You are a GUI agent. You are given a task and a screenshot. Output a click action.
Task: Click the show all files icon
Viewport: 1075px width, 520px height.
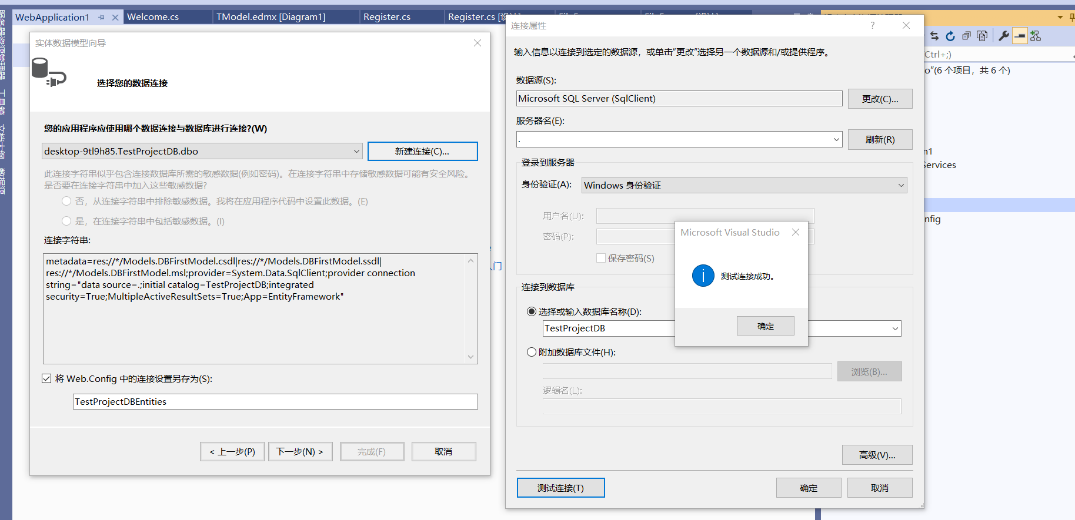pos(982,36)
